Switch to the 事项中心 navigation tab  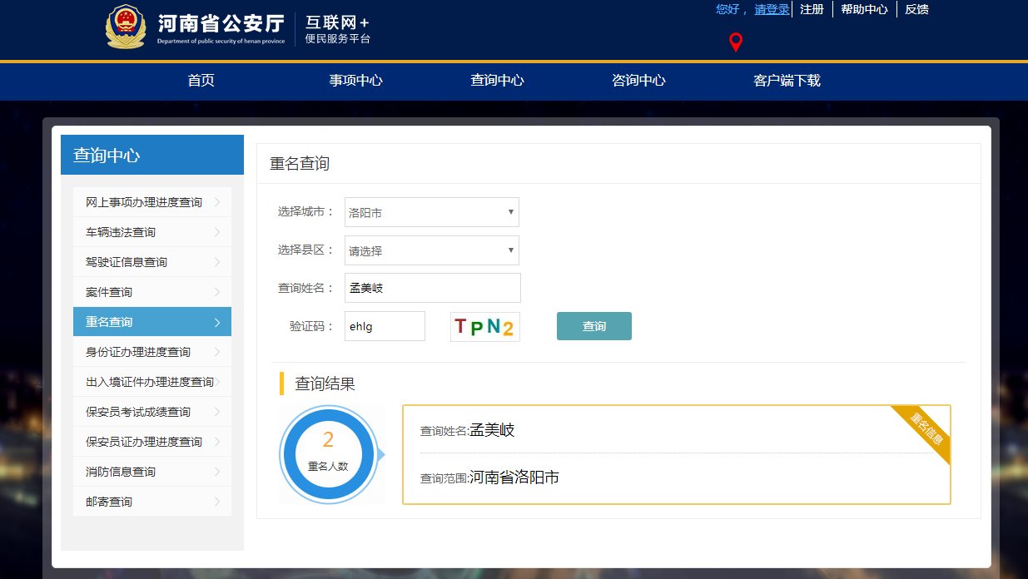[x=354, y=81]
